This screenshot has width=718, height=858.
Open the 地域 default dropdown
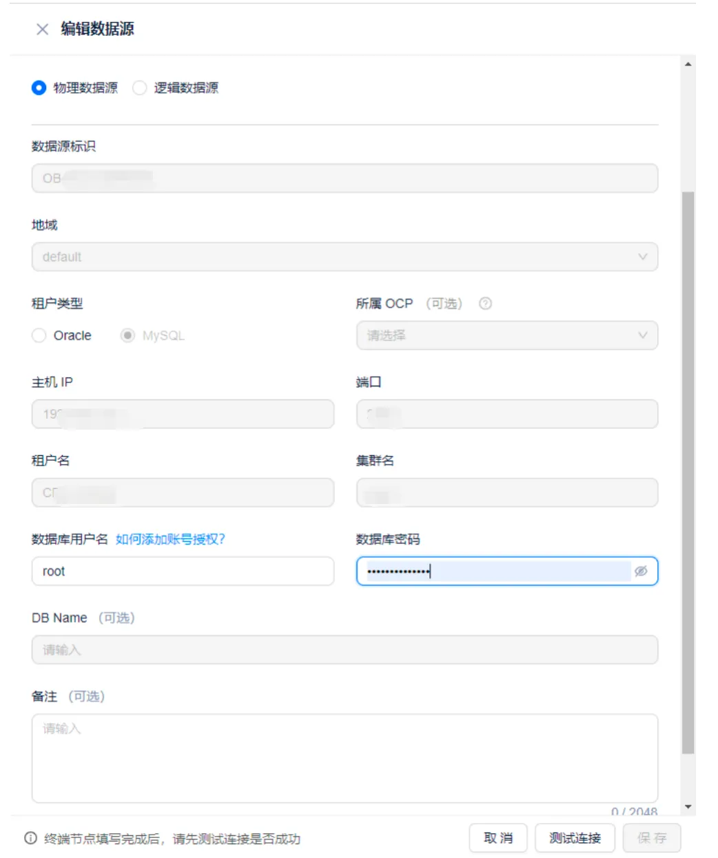coord(345,257)
